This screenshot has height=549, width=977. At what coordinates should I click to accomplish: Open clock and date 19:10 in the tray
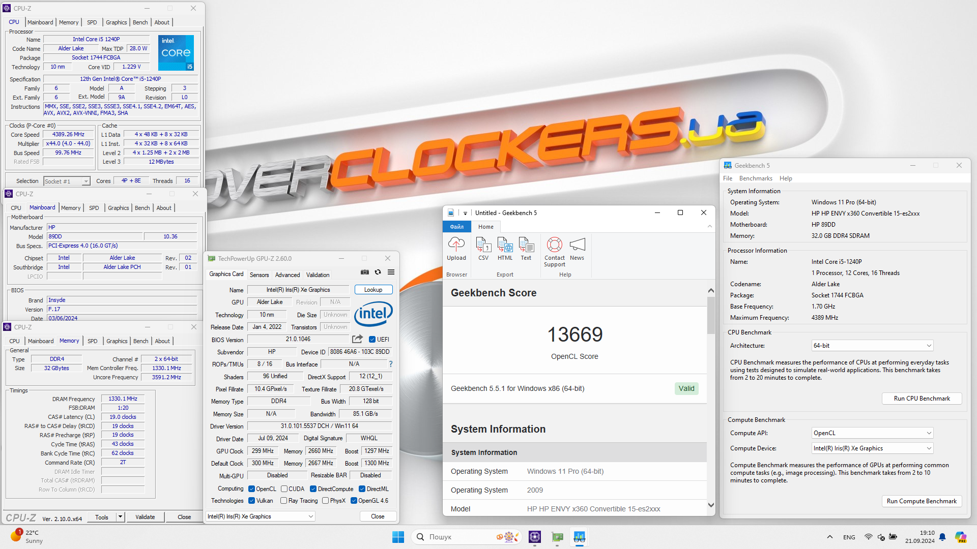(919, 537)
